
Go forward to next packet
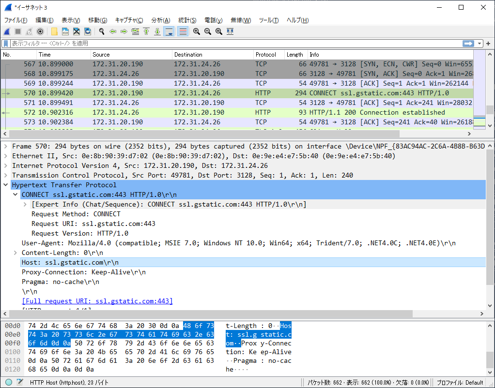point(124,31)
